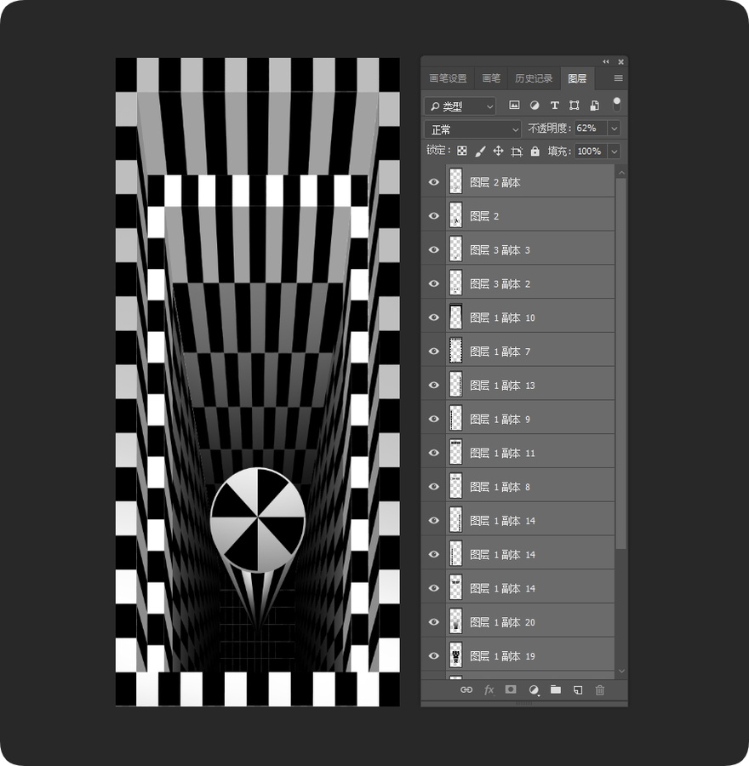Select layer name 图层 3 副本 3

pyautogui.click(x=500, y=249)
